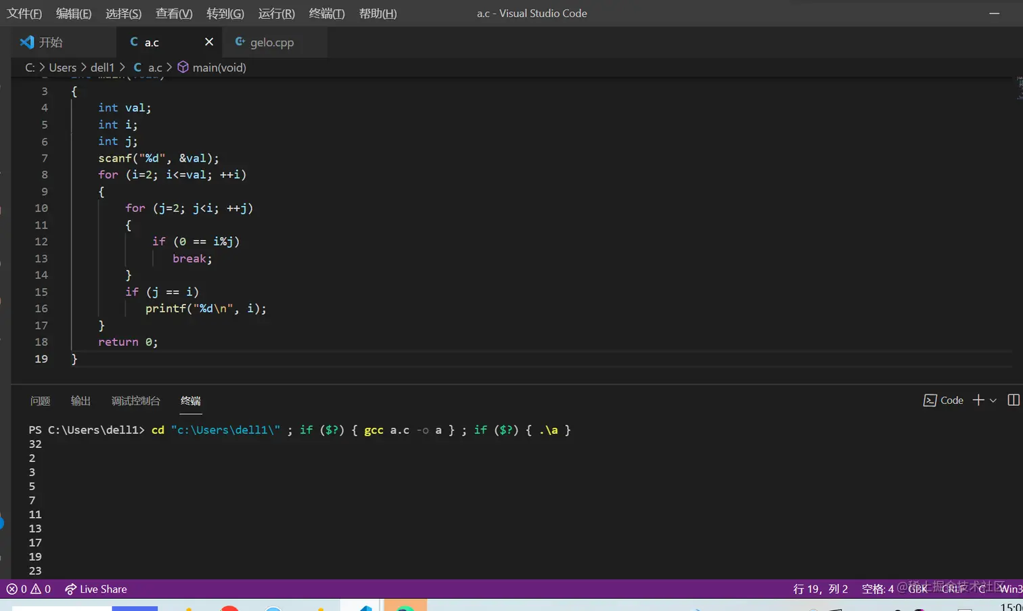The width and height of the screenshot is (1023, 611).
Task: Click the terminal output "23"
Action: 35,571
